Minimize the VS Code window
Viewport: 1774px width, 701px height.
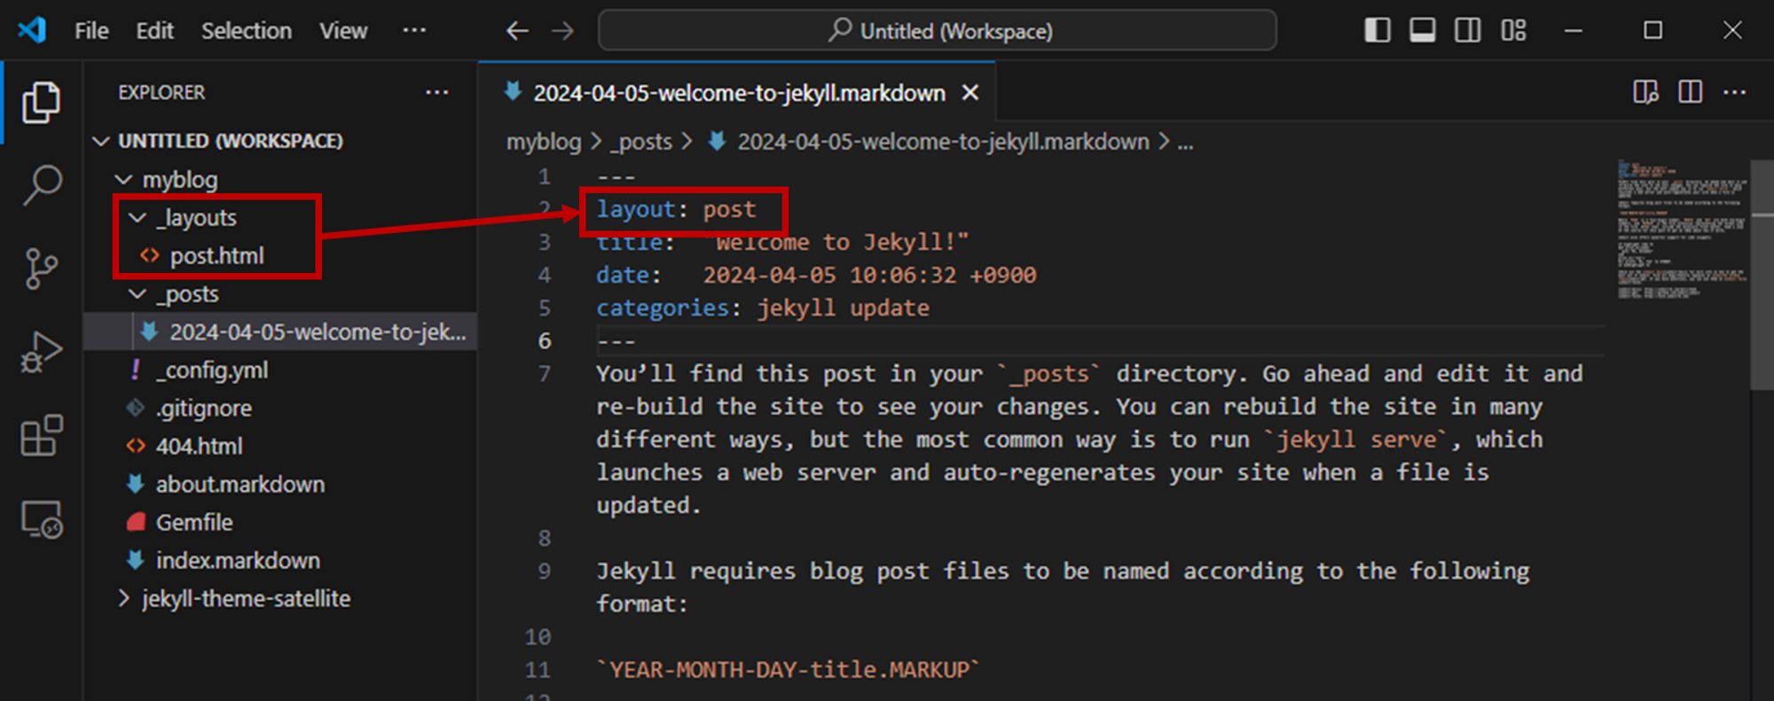pos(1574,30)
